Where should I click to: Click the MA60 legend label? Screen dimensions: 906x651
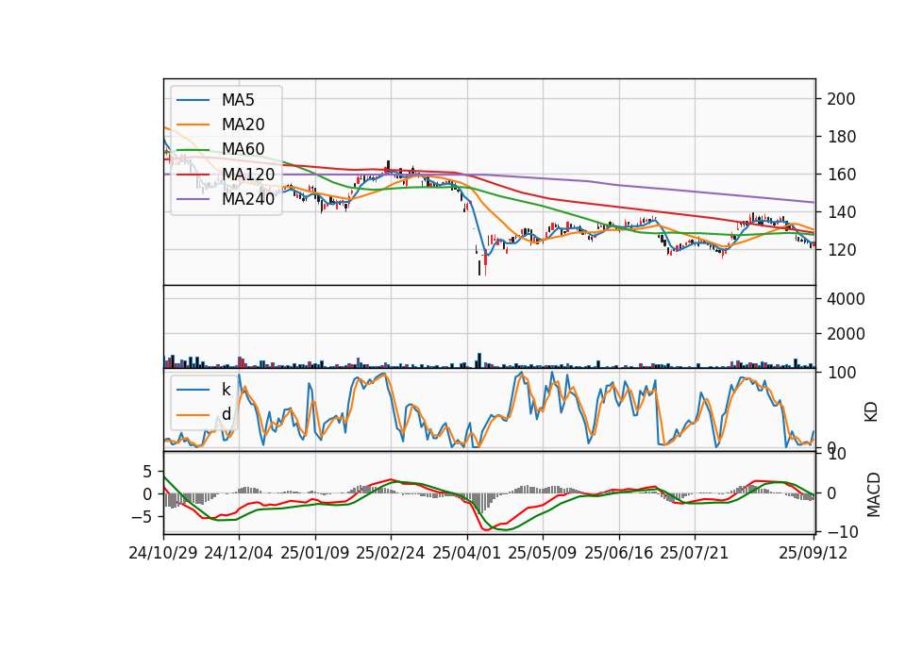tap(243, 149)
